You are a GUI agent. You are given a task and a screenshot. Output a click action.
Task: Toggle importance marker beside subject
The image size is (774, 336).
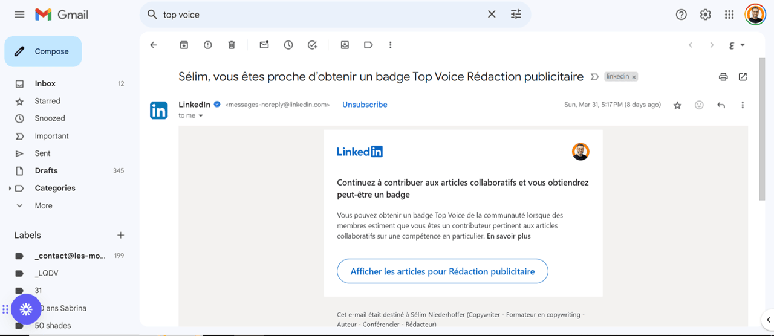[x=594, y=77]
